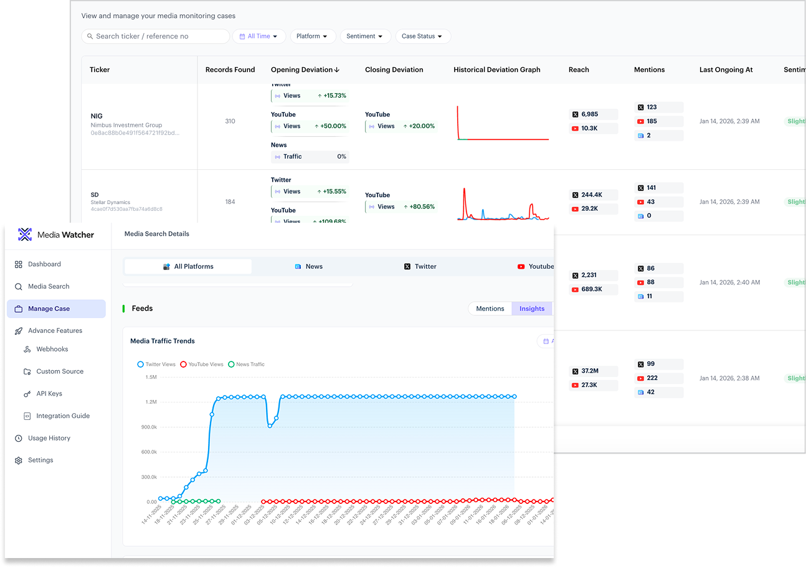Expand the Case Status filter dropdown
The height and width of the screenshot is (568, 806).
pyautogui.click(x=422, y=37)
